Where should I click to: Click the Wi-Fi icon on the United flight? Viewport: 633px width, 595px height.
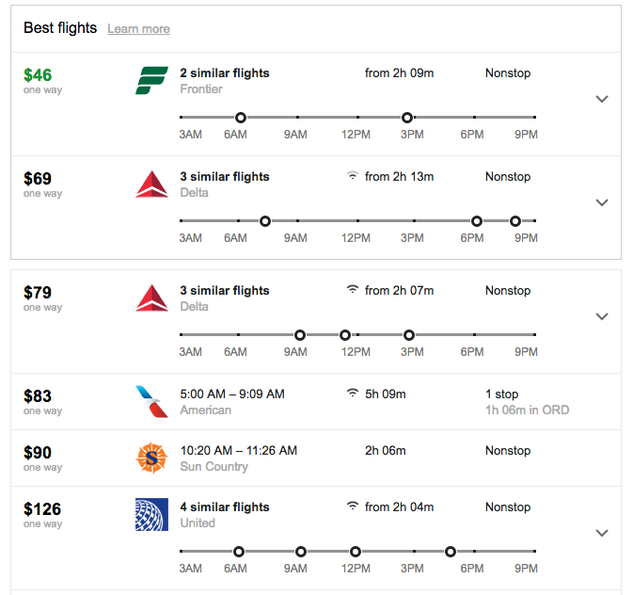[x=353, y=507]
